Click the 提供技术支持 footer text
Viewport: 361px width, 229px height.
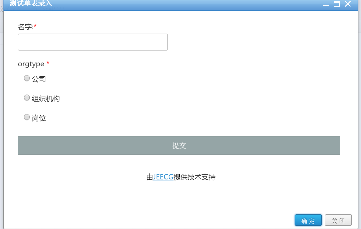click(194, 177)
